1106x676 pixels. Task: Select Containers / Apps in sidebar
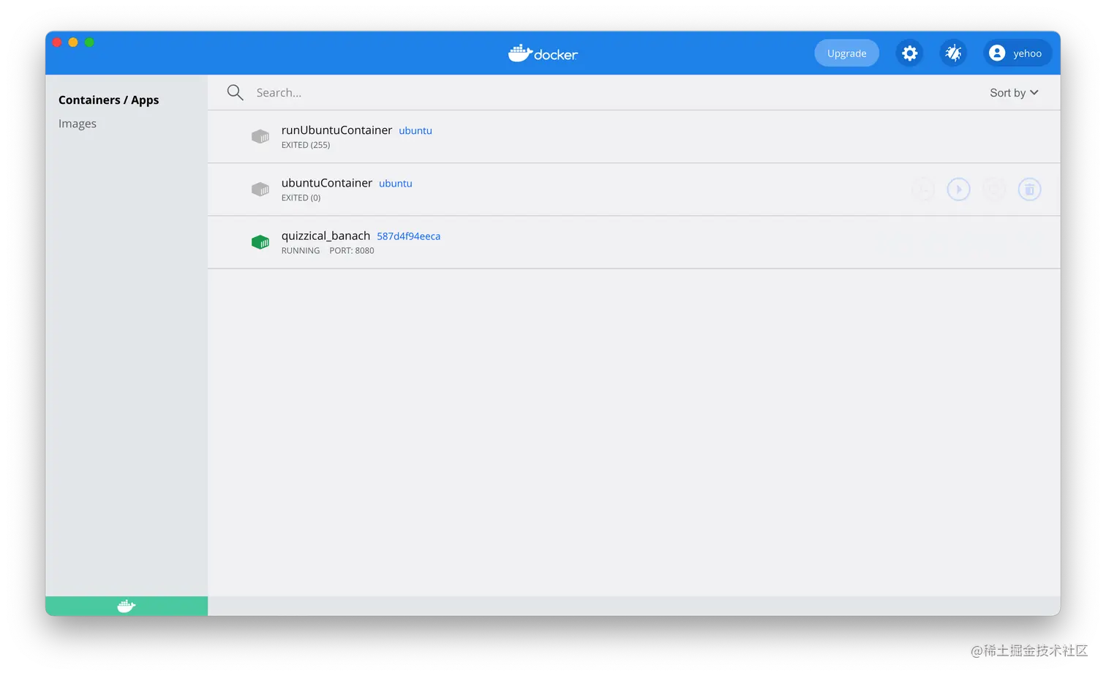[108, 100]
